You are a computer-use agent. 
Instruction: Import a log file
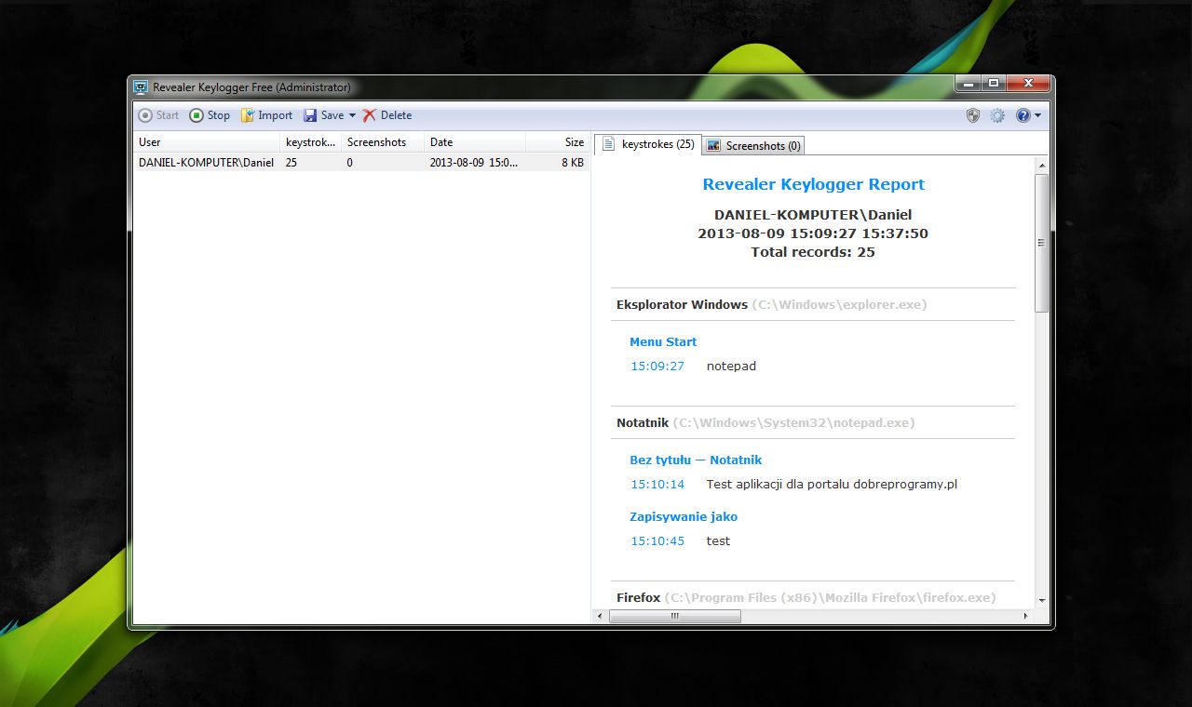click(x=266, y=115)
